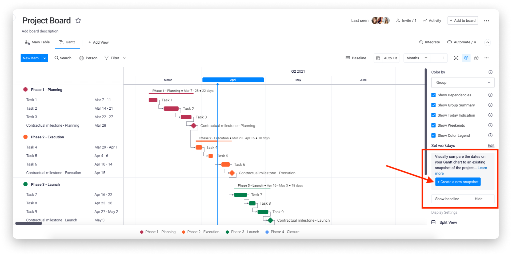Open the Learn more link

pos(482,168)
